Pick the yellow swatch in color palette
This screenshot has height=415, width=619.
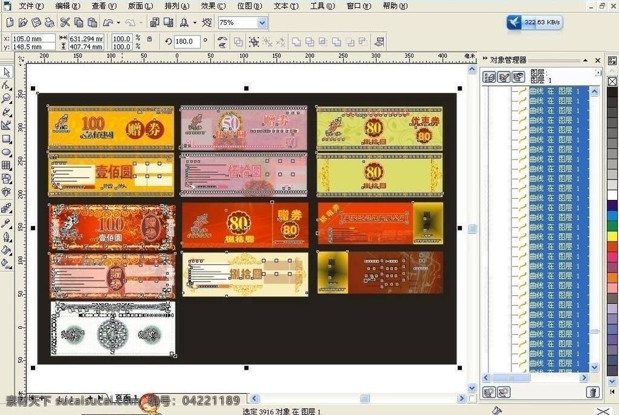pos(612,236)
